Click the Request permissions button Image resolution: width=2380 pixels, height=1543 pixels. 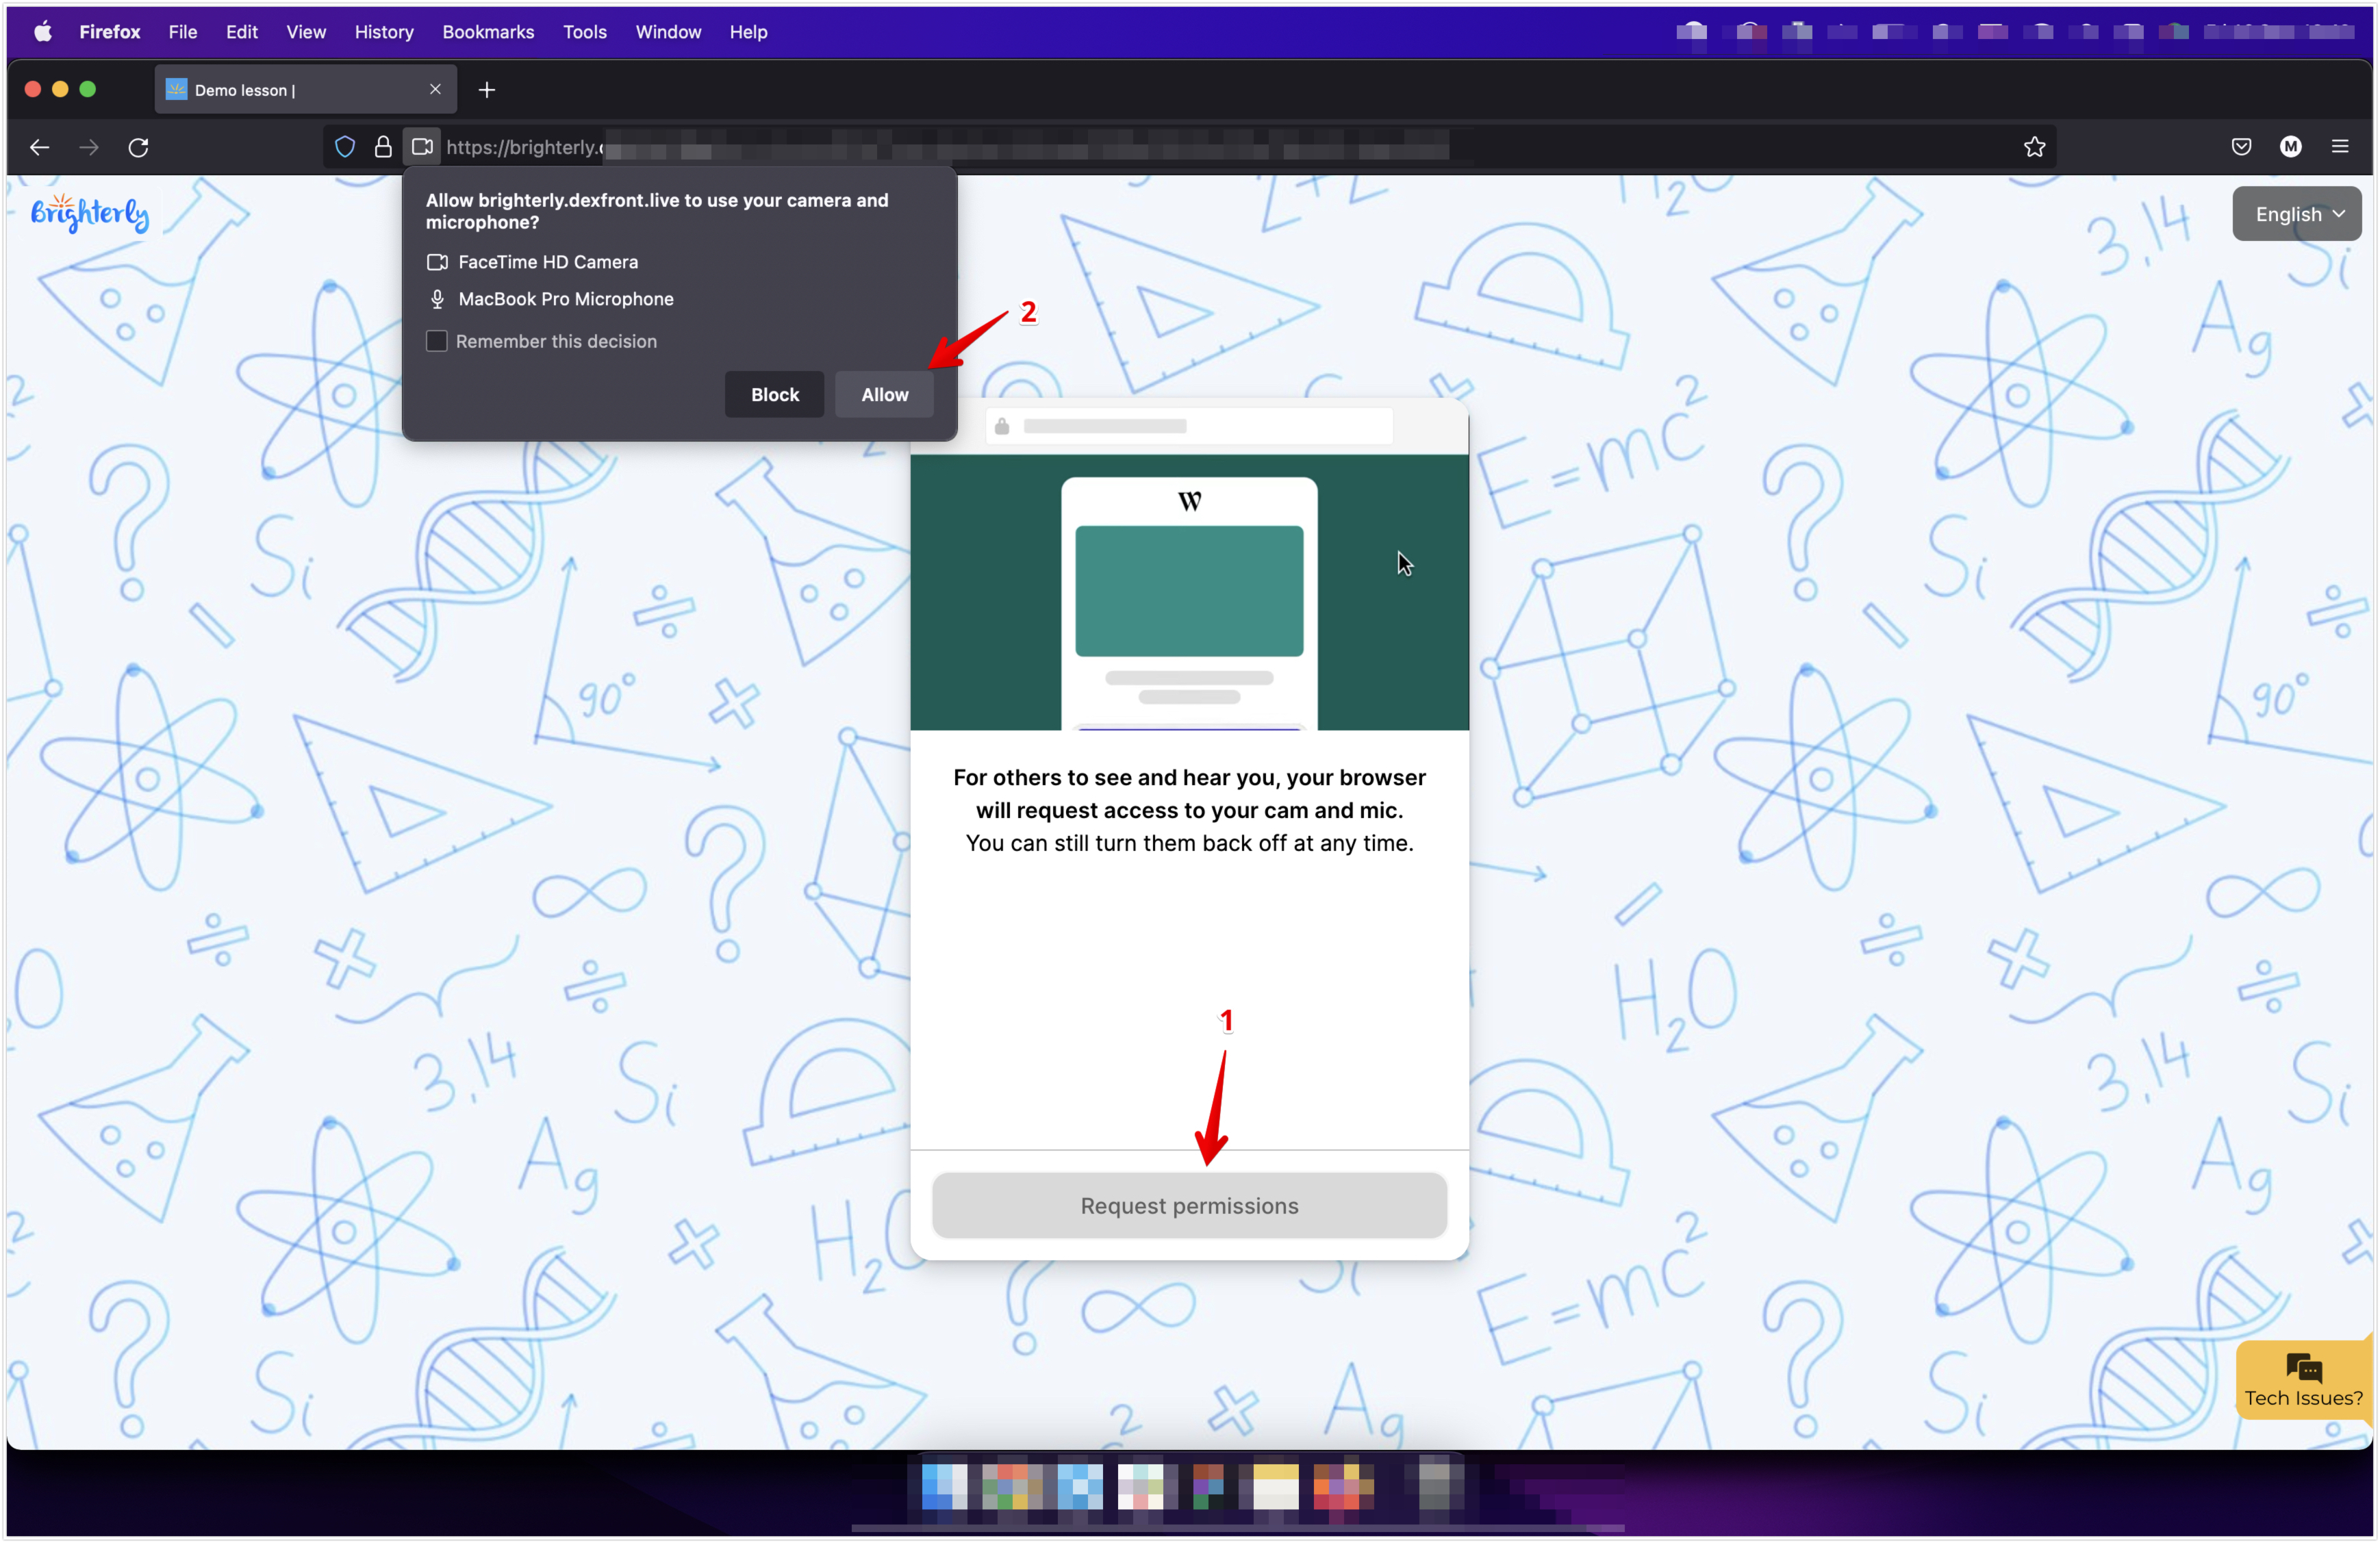1189,1205
